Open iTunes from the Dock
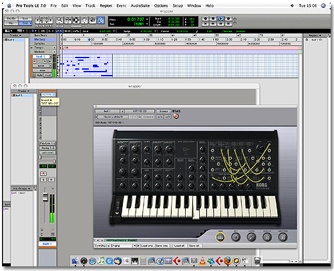 pyautogui.click(x=101, y=261)
